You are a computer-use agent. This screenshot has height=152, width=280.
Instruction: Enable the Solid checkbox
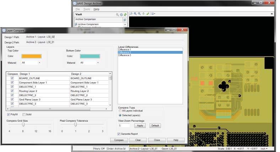pyautogui.click(x=24, y=115)
